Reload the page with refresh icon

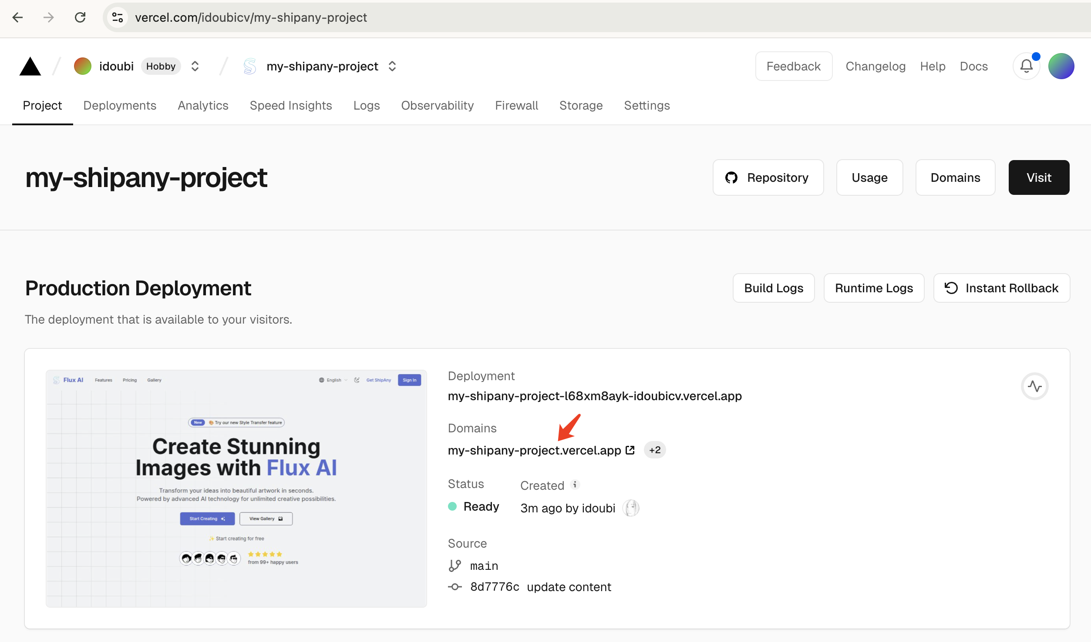tap(80, 17)
